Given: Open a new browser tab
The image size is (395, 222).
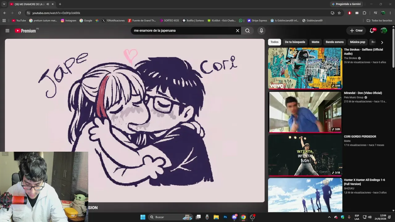Looking at the screenshot, I should click(x=60, y=4).
